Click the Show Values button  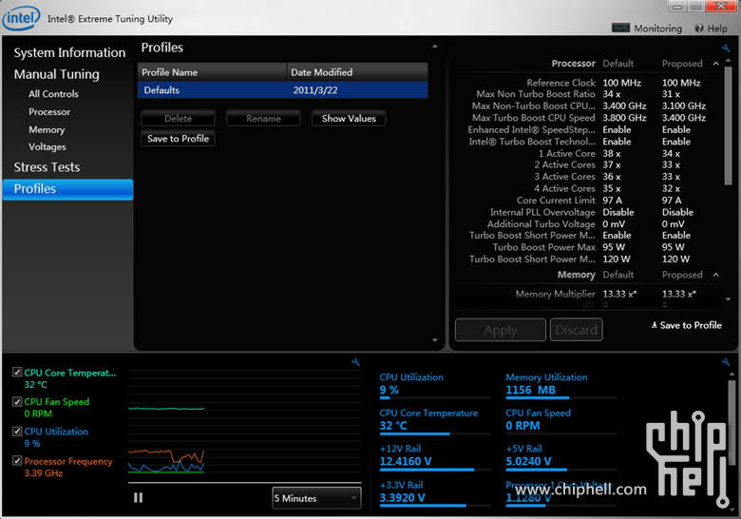click(349, 118)
